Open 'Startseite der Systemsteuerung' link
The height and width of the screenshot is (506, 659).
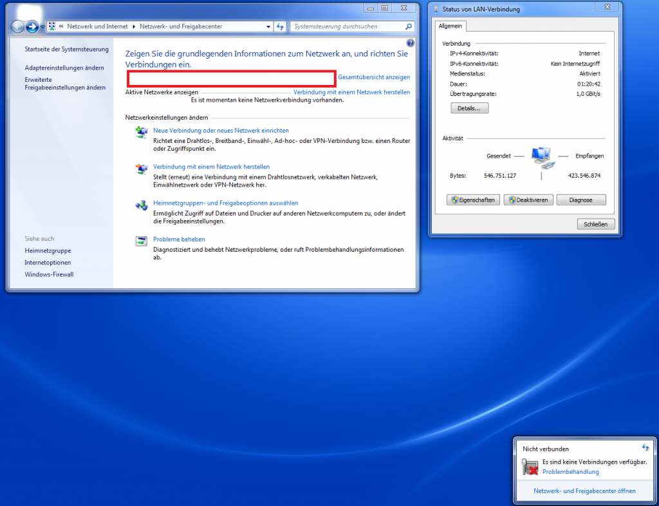[x=66, y=49]
